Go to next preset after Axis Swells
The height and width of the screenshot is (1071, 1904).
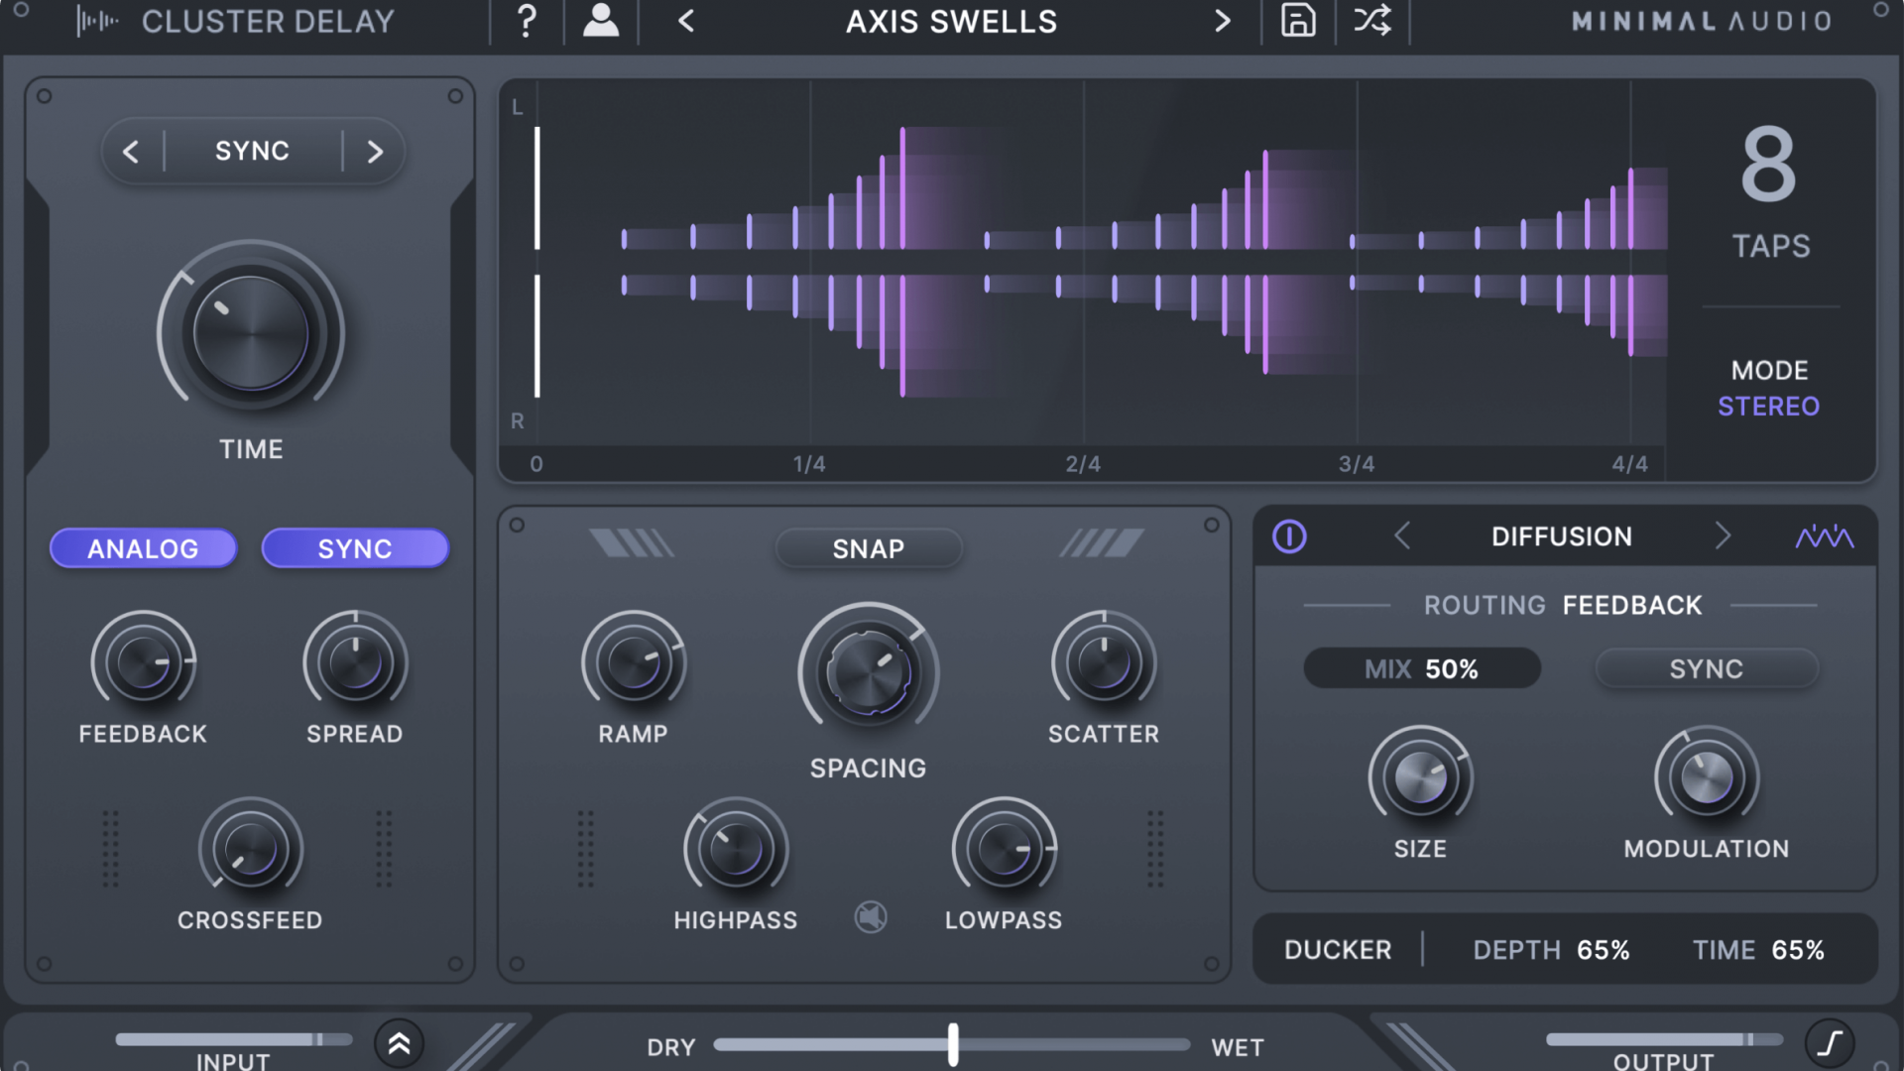(1222, 21)
